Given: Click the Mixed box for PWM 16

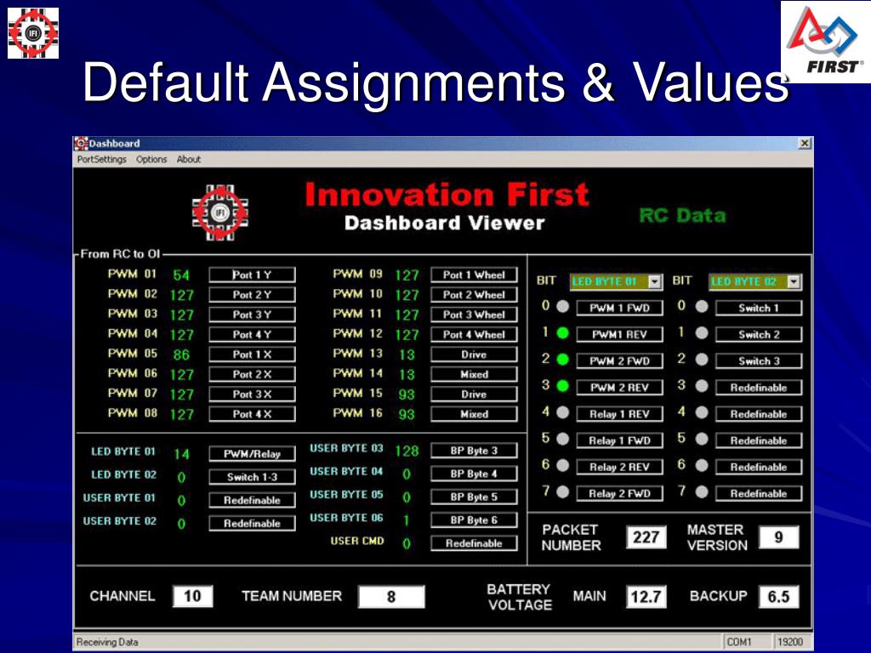Looking at the screenshot, I should coord(474,414).
